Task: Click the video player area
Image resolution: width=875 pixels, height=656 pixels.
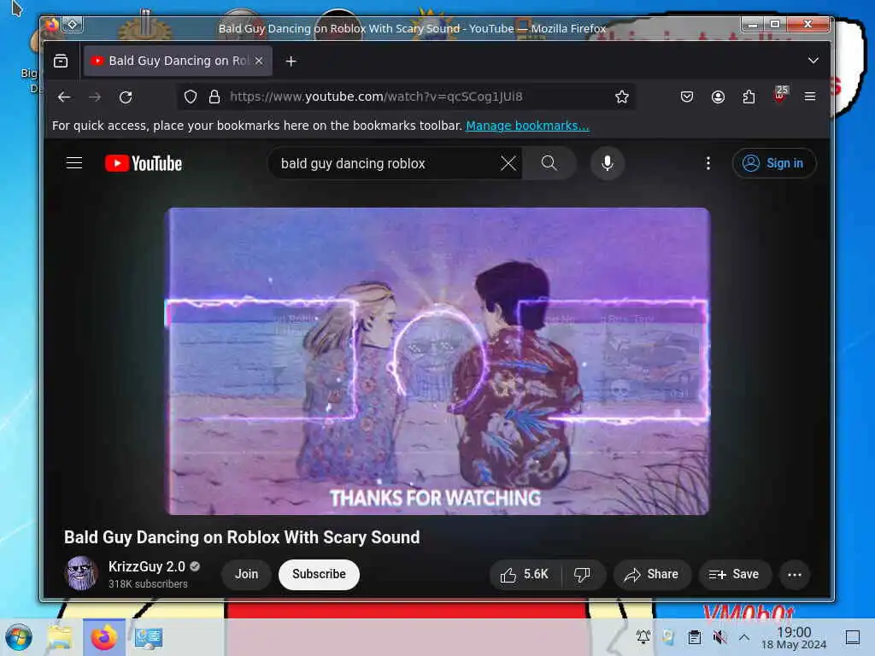Action: [x=438, y=361]
